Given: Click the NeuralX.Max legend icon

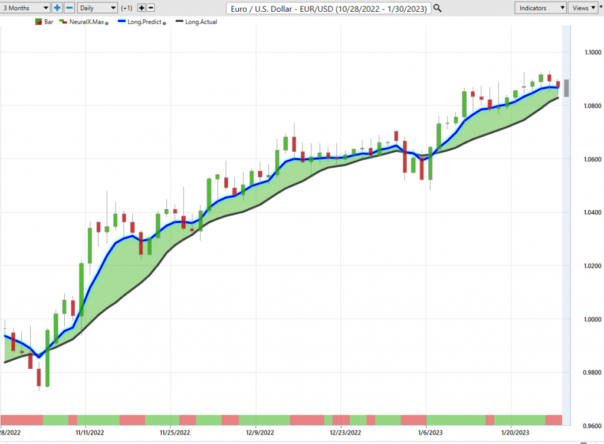Looking at the screenshot, I should [x=63, y=22].
